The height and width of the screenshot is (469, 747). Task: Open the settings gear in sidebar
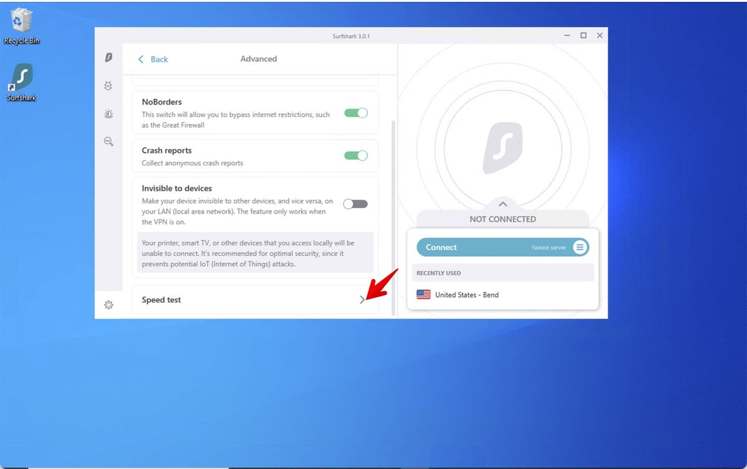(108, 305)
